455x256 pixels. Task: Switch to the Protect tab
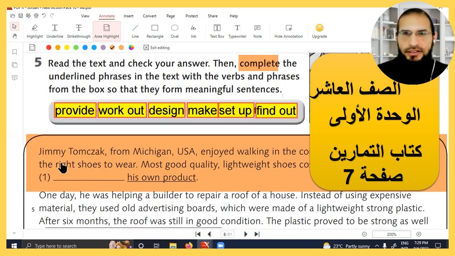tap(192, 16)
